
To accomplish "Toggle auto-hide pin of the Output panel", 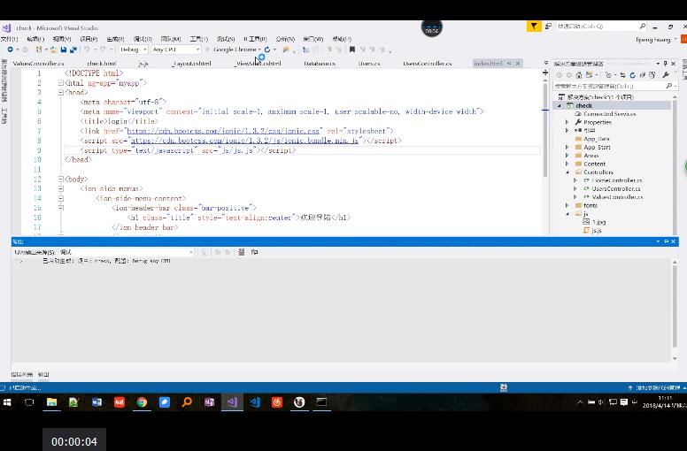I will click(x=666, y=241).
